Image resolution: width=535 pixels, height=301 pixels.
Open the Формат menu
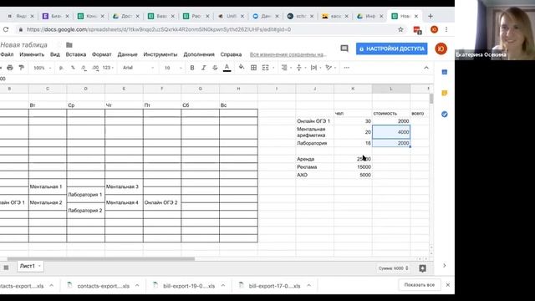coord(102,54)
